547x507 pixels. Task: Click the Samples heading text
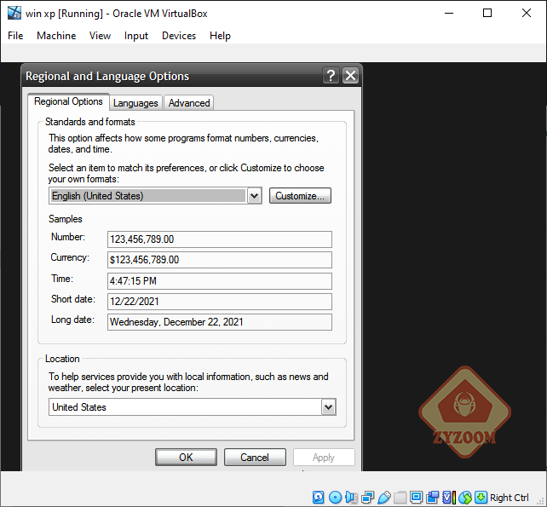click(66, 219)
